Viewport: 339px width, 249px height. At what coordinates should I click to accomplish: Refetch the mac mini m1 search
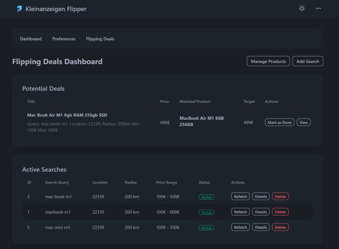point(240,227)
